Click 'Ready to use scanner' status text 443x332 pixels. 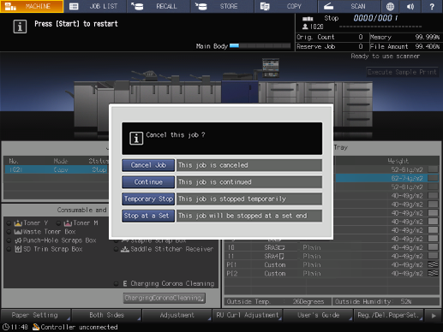(x=386, y=56)
